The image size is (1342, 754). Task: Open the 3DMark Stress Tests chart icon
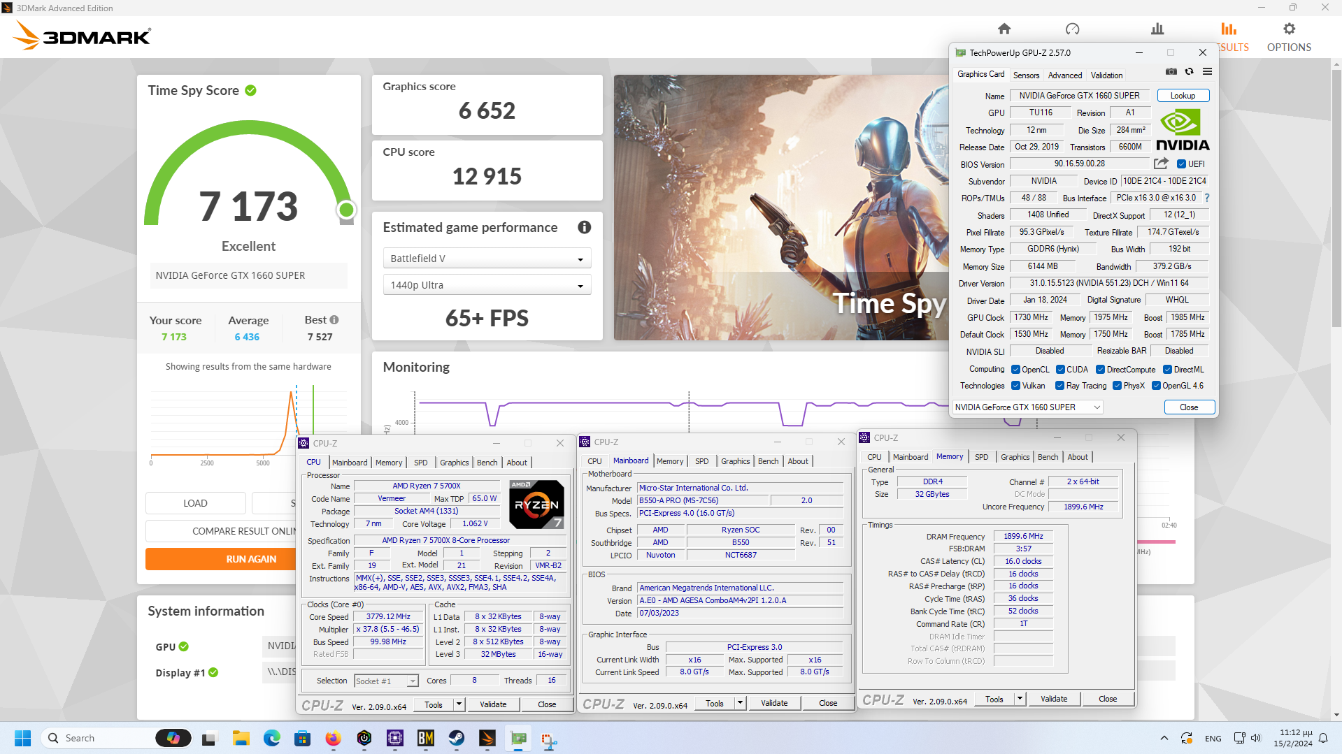click(x=1157, y=29)
